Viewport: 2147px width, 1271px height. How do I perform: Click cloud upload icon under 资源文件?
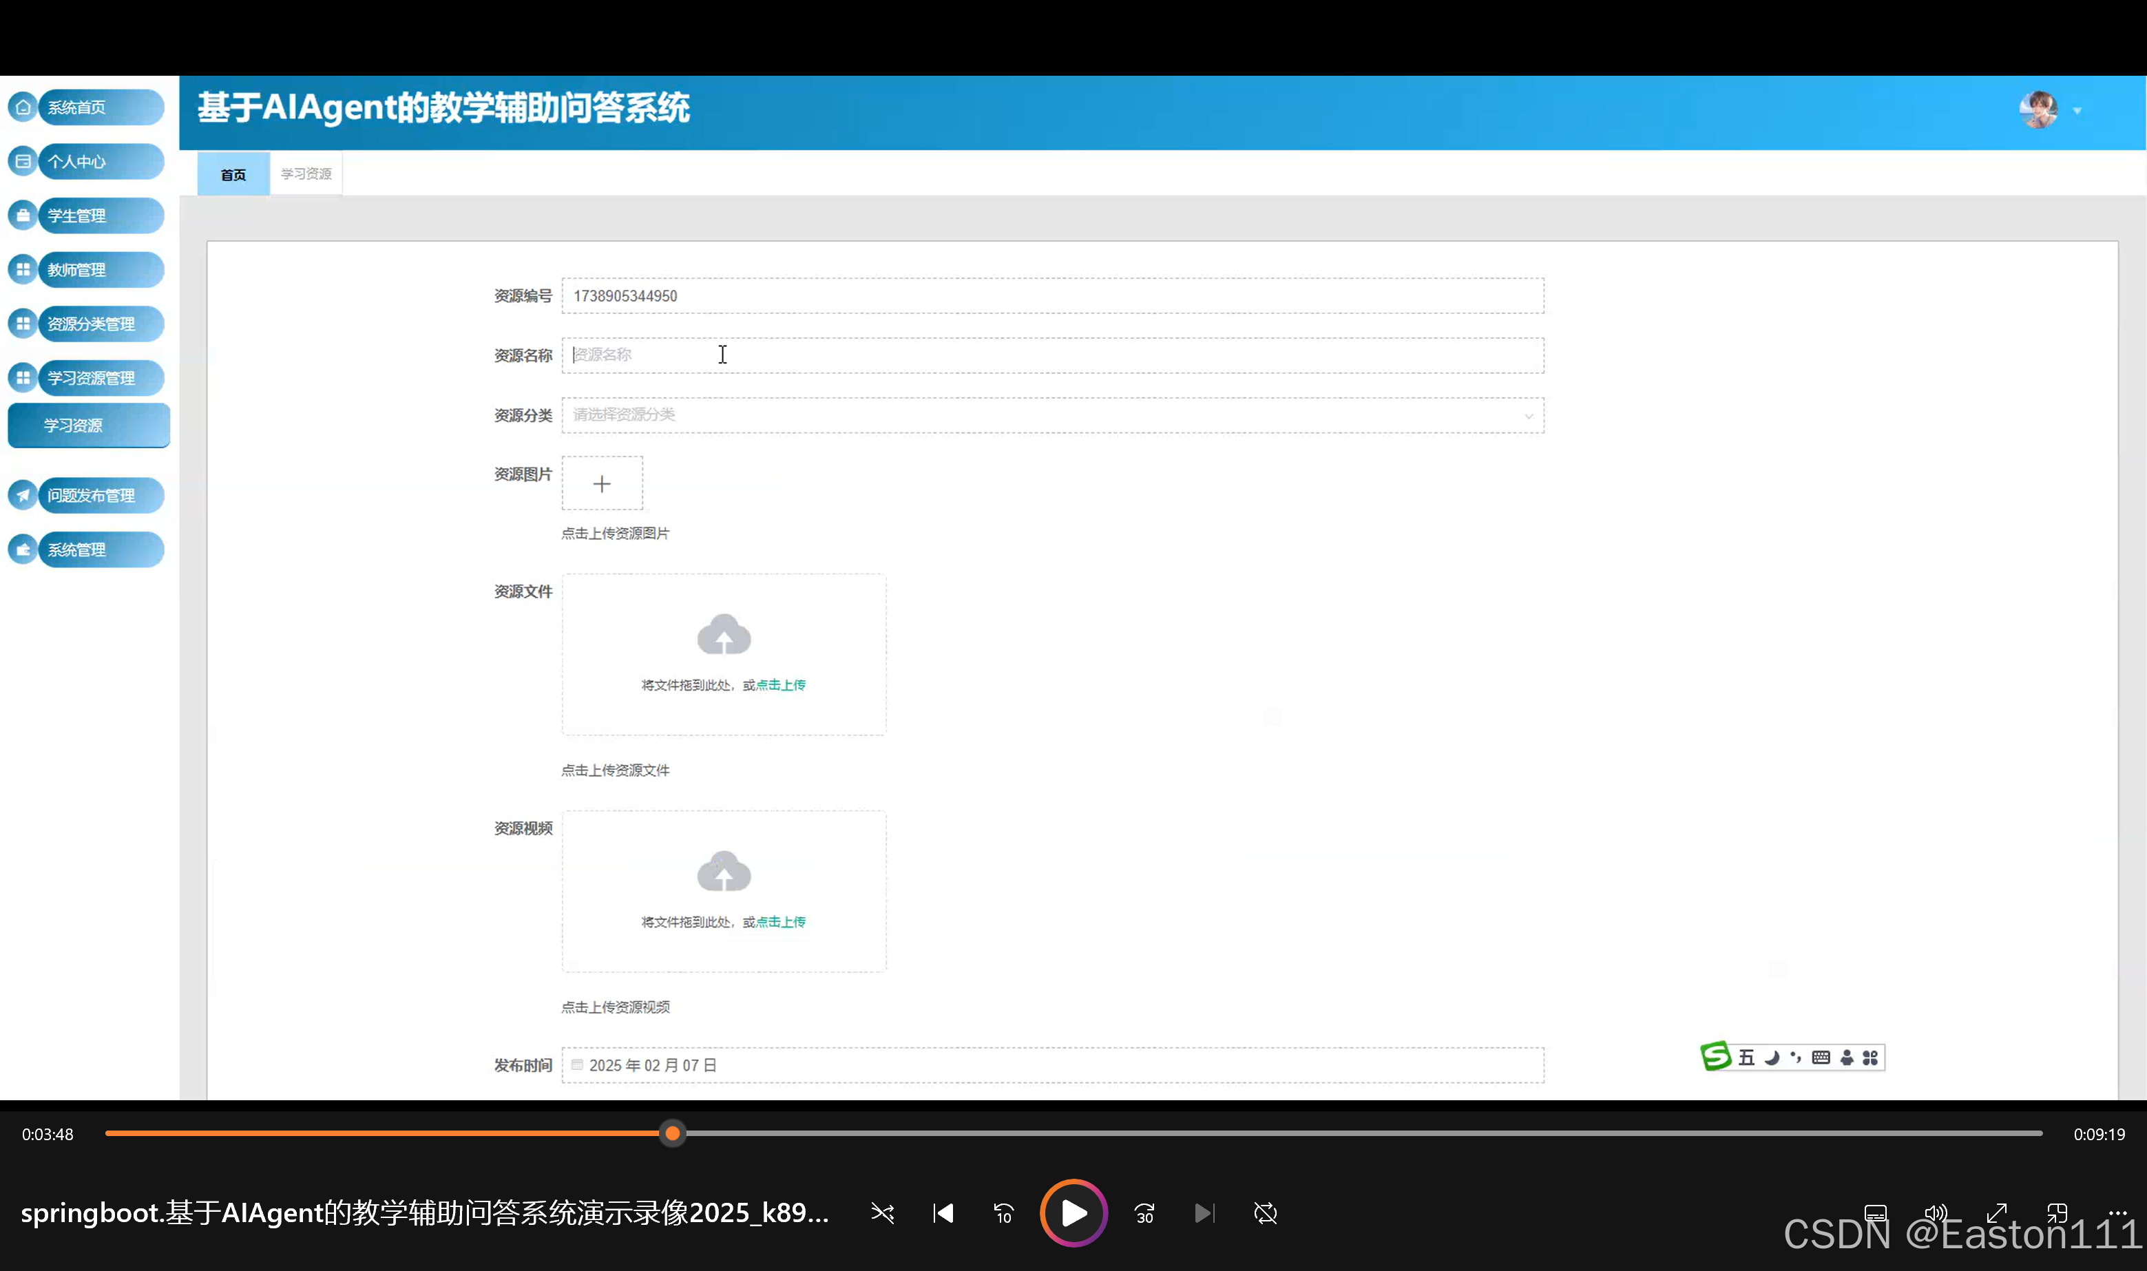point(724,635)
